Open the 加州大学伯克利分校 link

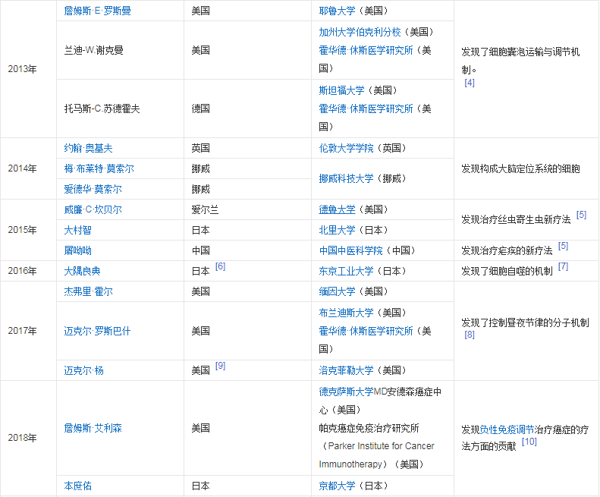click(x=360, y=32)
